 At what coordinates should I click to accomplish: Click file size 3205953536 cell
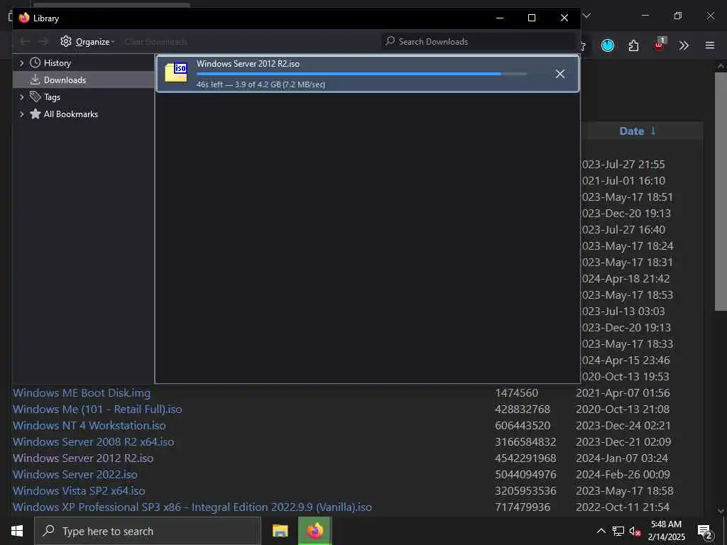click(525, 491)
